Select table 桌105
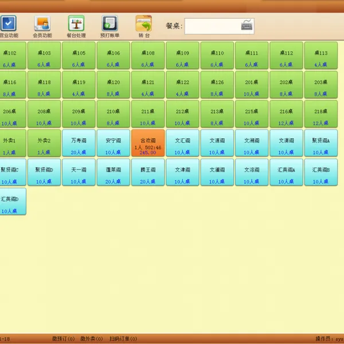Screen dimensions: 344x344 click(x=79, y=56)
